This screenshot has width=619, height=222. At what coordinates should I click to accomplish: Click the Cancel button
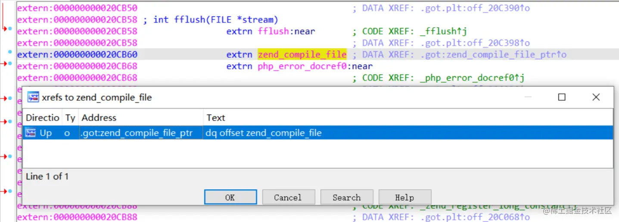coord(288,197)
